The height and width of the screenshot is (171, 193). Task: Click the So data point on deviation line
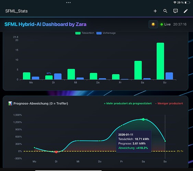(165, 141)
